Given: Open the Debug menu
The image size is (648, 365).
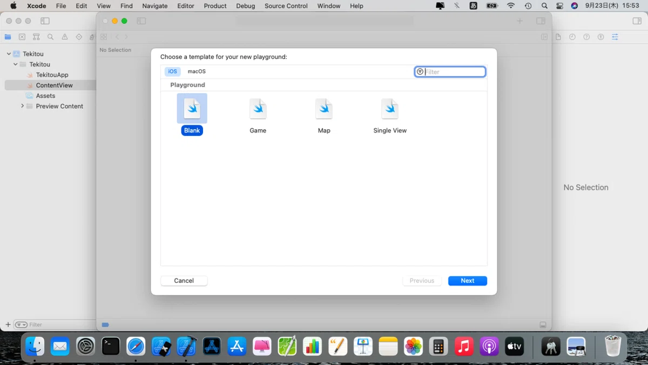Looking at the screenshot, I should [x=246, y=6].
